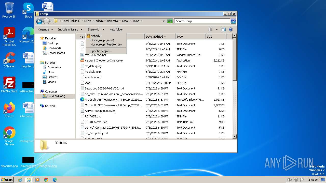Image resolution: width=326 pixels, height=183 pixels.
Task: Open Acrobat Reader DC desktop icon
Action: click(x=9, y=37)
